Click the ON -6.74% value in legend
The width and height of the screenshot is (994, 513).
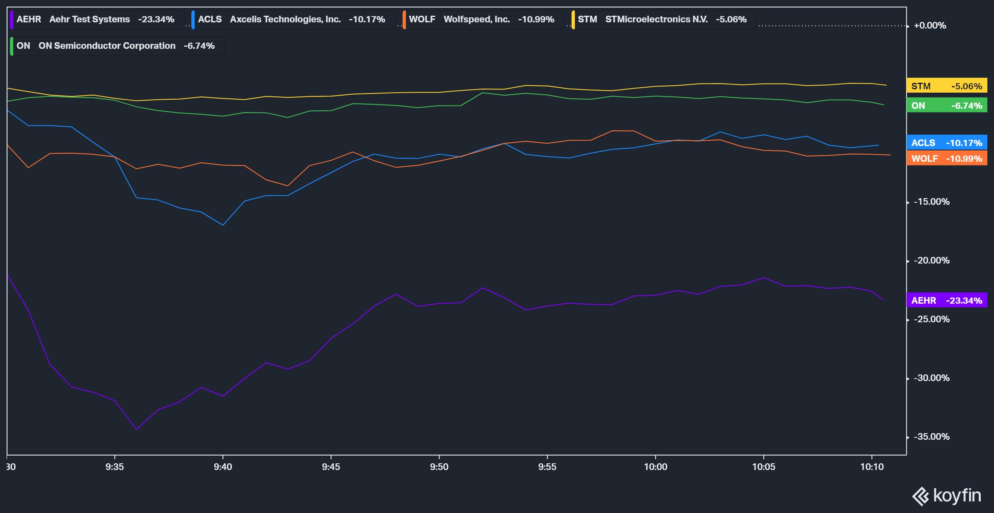pyautogui.click(x=199, y=46)
